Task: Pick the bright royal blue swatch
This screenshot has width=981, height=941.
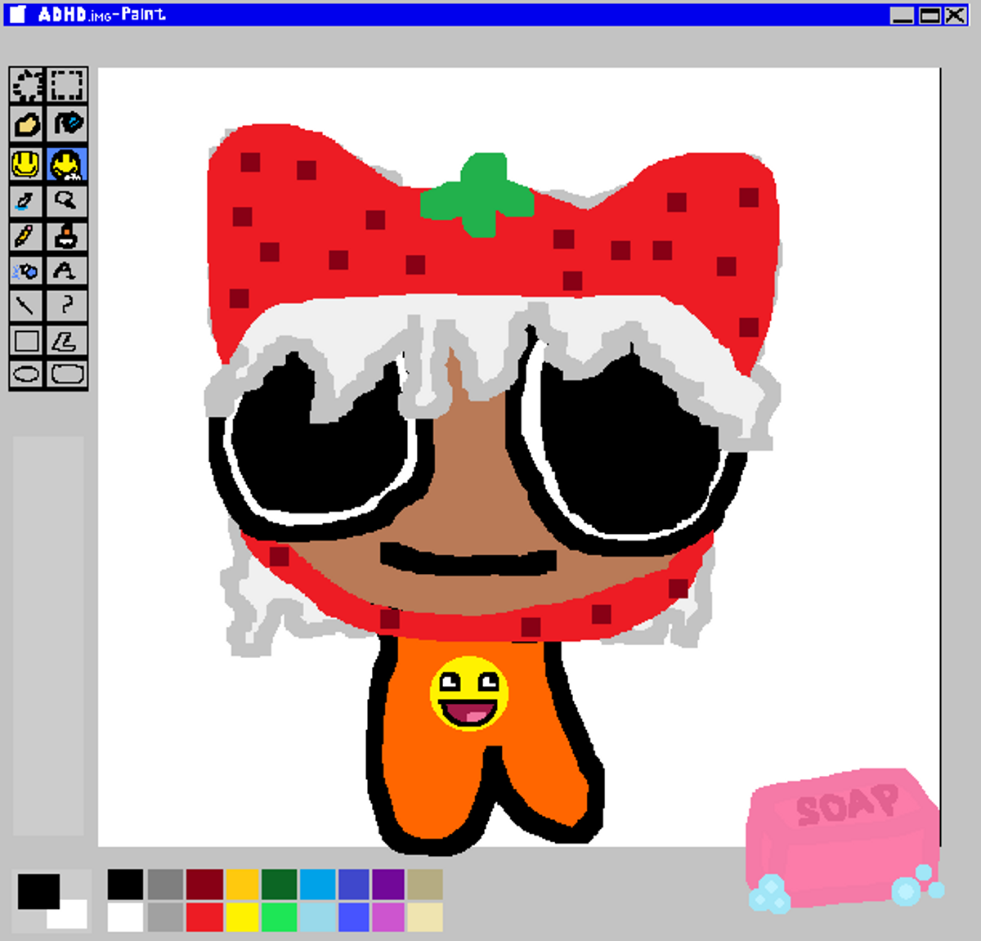Action: (353, 916)
